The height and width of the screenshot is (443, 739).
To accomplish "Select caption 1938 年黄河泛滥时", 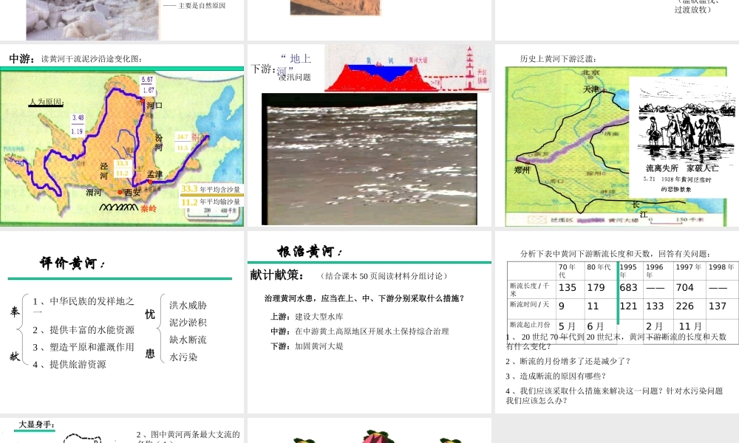I will point(686,179).
